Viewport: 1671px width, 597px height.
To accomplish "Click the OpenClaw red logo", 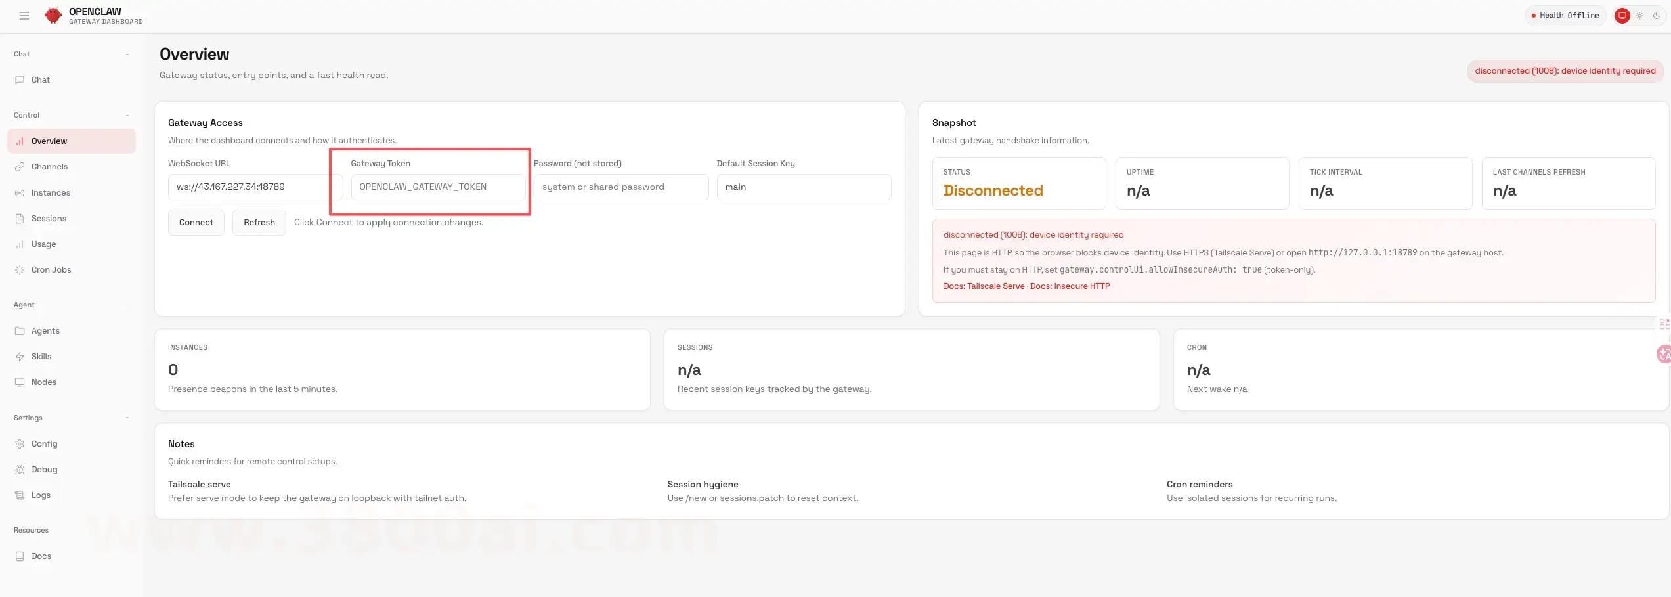I will [x=53, y=16].
